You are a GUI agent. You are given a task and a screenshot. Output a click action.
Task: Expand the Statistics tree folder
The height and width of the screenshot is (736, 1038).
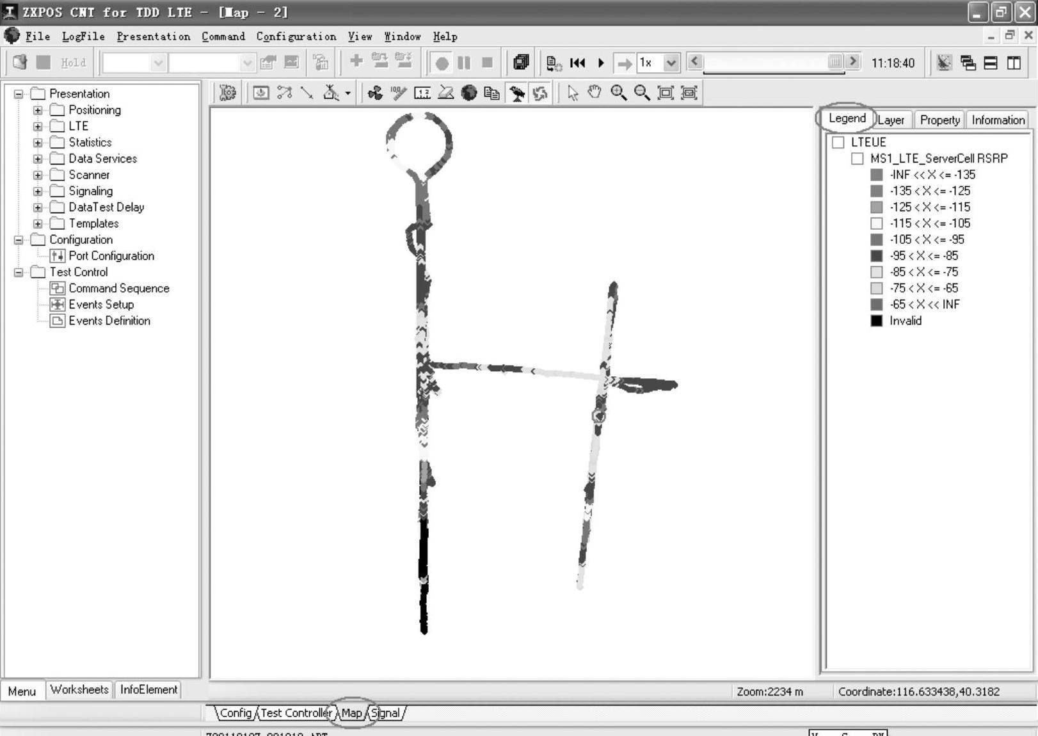pos(38,143)
